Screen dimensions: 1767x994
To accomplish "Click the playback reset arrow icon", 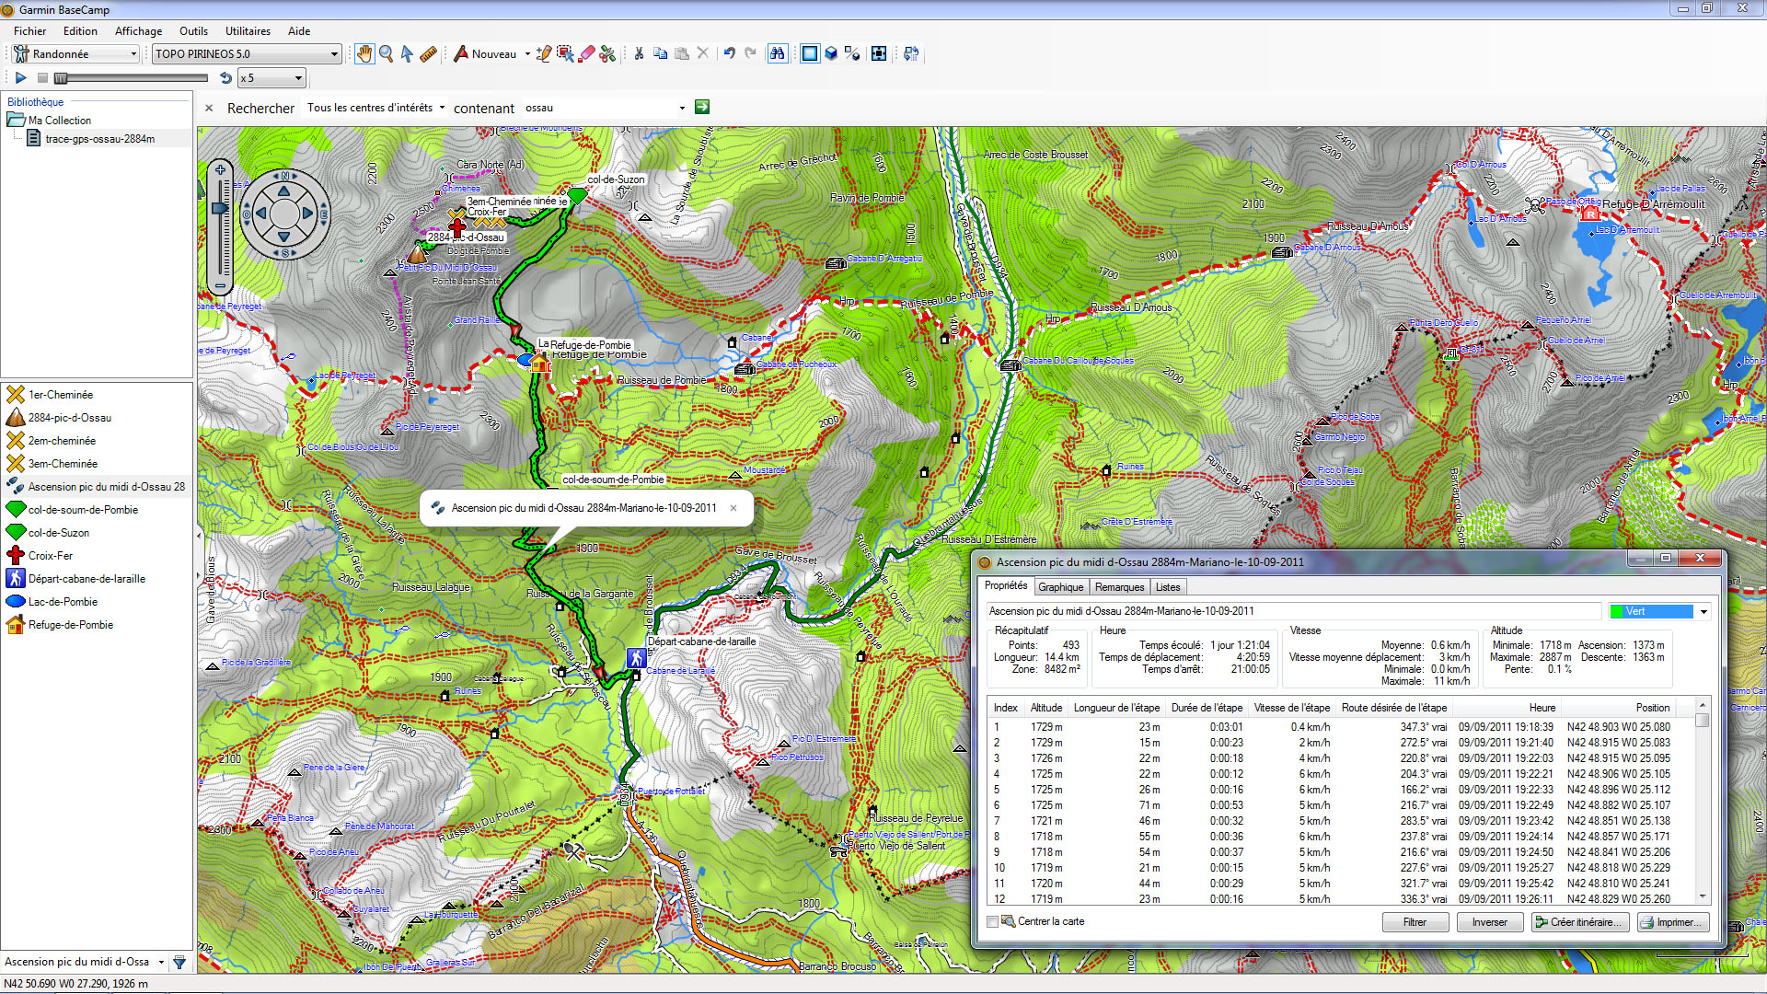I will coord(225,78).
